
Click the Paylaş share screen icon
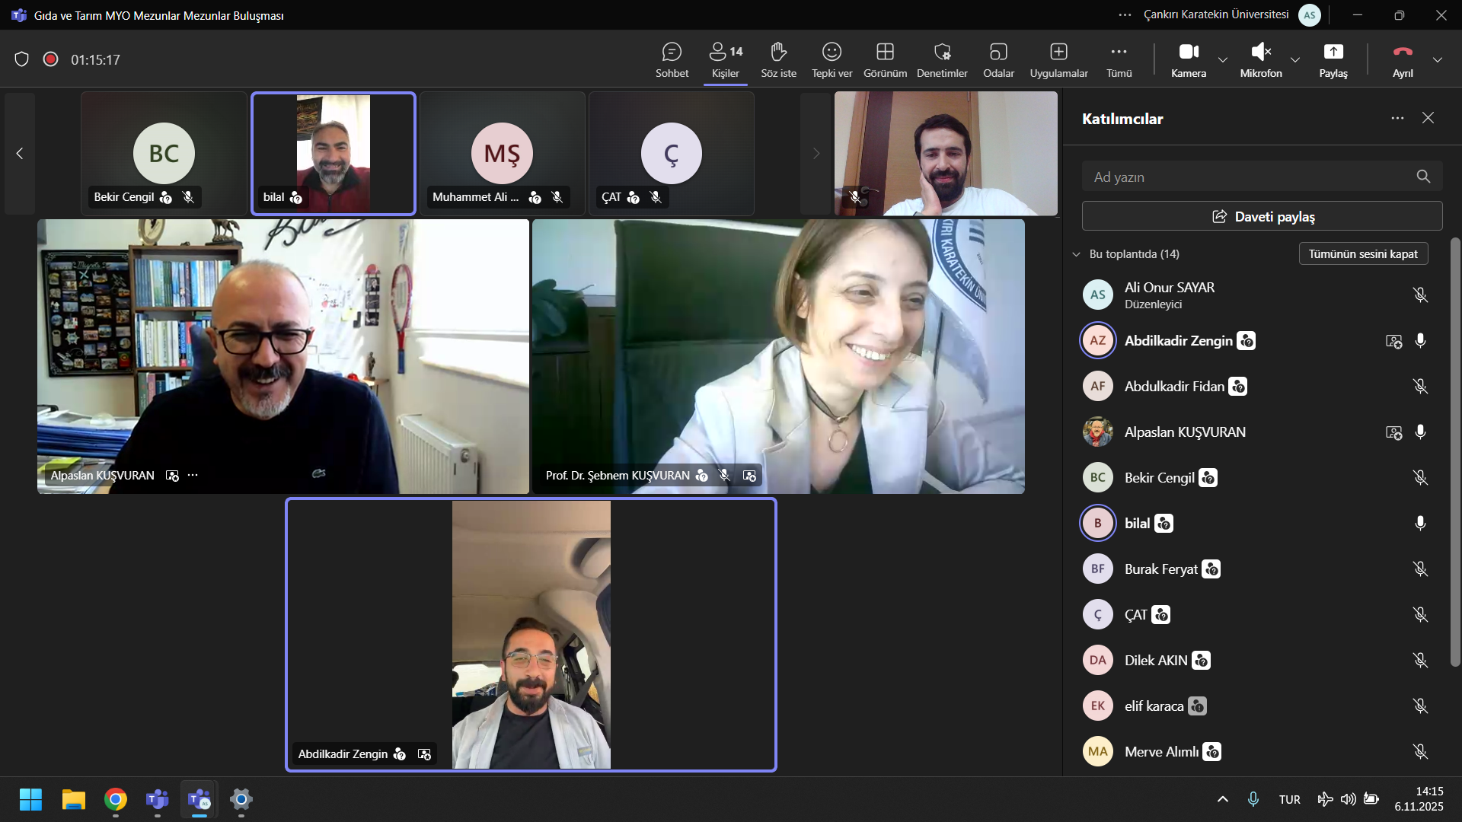pos(1333,52)
